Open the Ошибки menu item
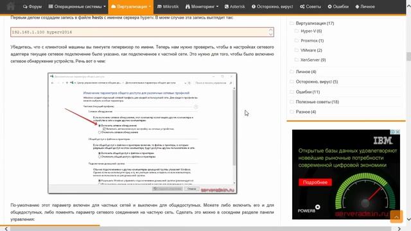 click(x=338, y=6)
